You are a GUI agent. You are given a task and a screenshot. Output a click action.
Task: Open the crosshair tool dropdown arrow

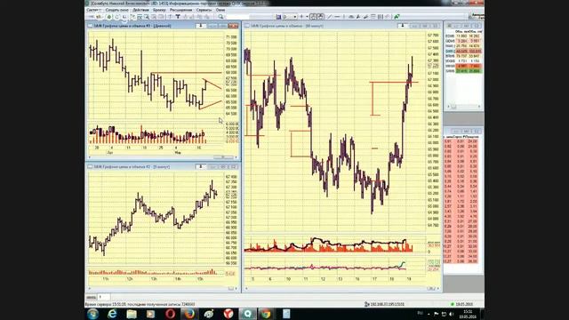307,17
